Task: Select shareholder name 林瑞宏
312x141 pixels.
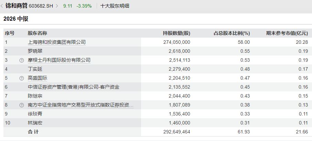Action: [35, 123]
